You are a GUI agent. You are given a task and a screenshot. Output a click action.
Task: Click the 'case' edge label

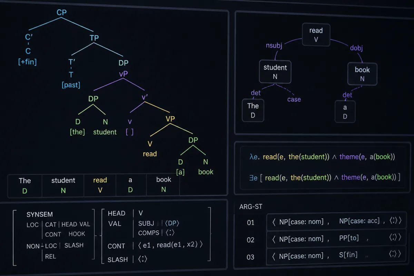294,99
